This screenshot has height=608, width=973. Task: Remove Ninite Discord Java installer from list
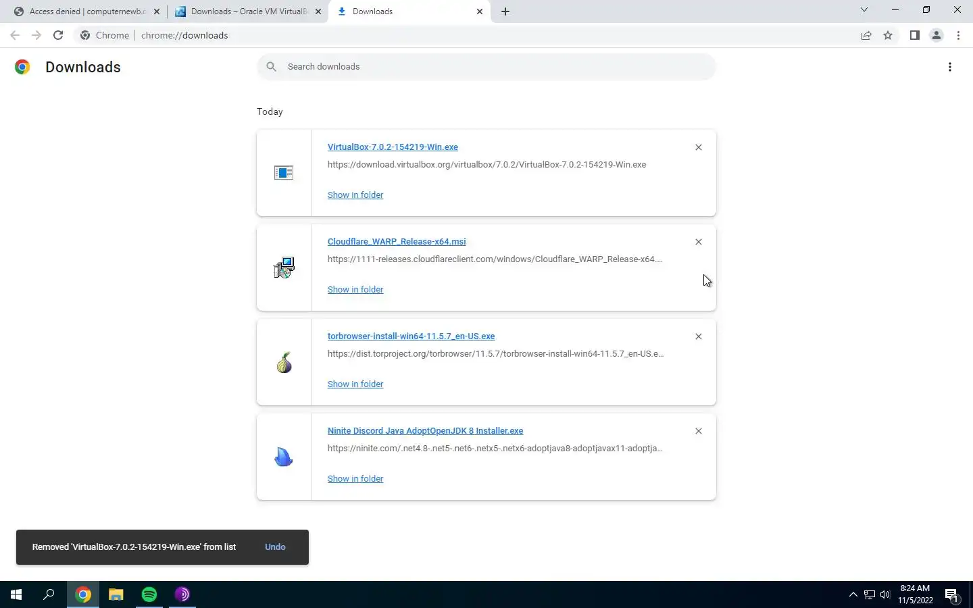click(699, 431)
